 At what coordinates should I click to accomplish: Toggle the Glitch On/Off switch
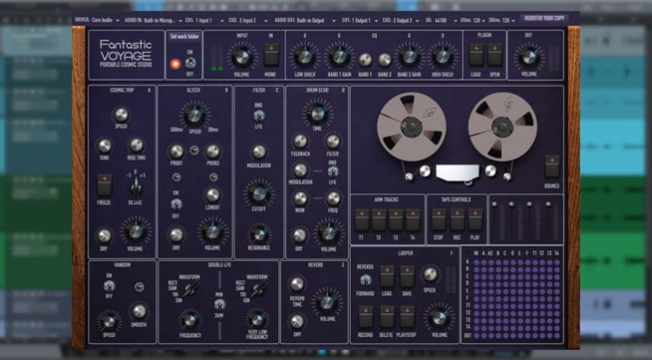point(177,204)
